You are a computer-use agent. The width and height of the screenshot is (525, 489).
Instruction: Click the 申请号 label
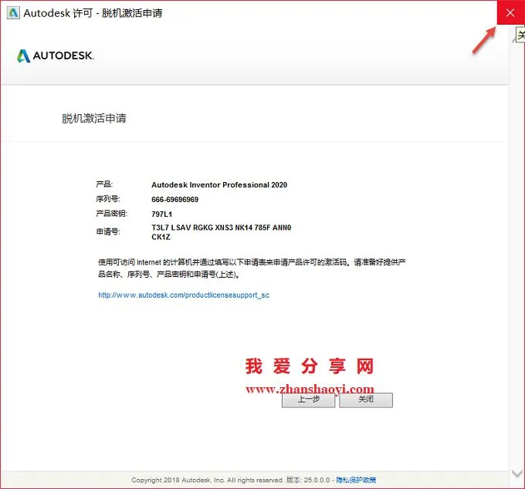point(108,231)
